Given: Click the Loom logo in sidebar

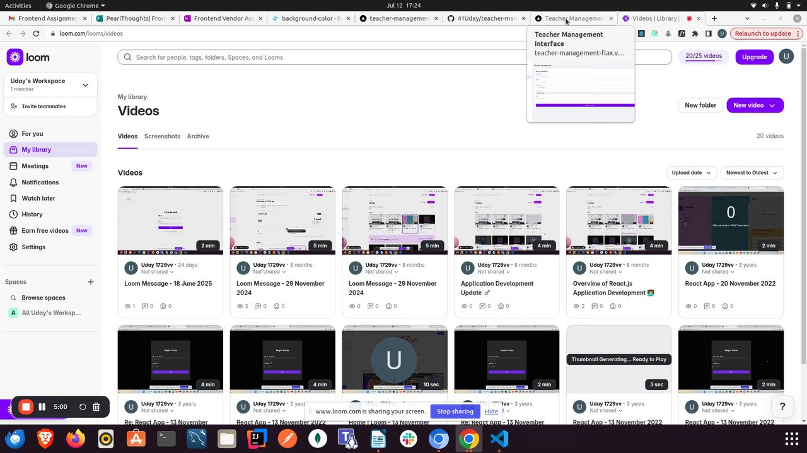Looking at the screenshot, I should (28, 57).
